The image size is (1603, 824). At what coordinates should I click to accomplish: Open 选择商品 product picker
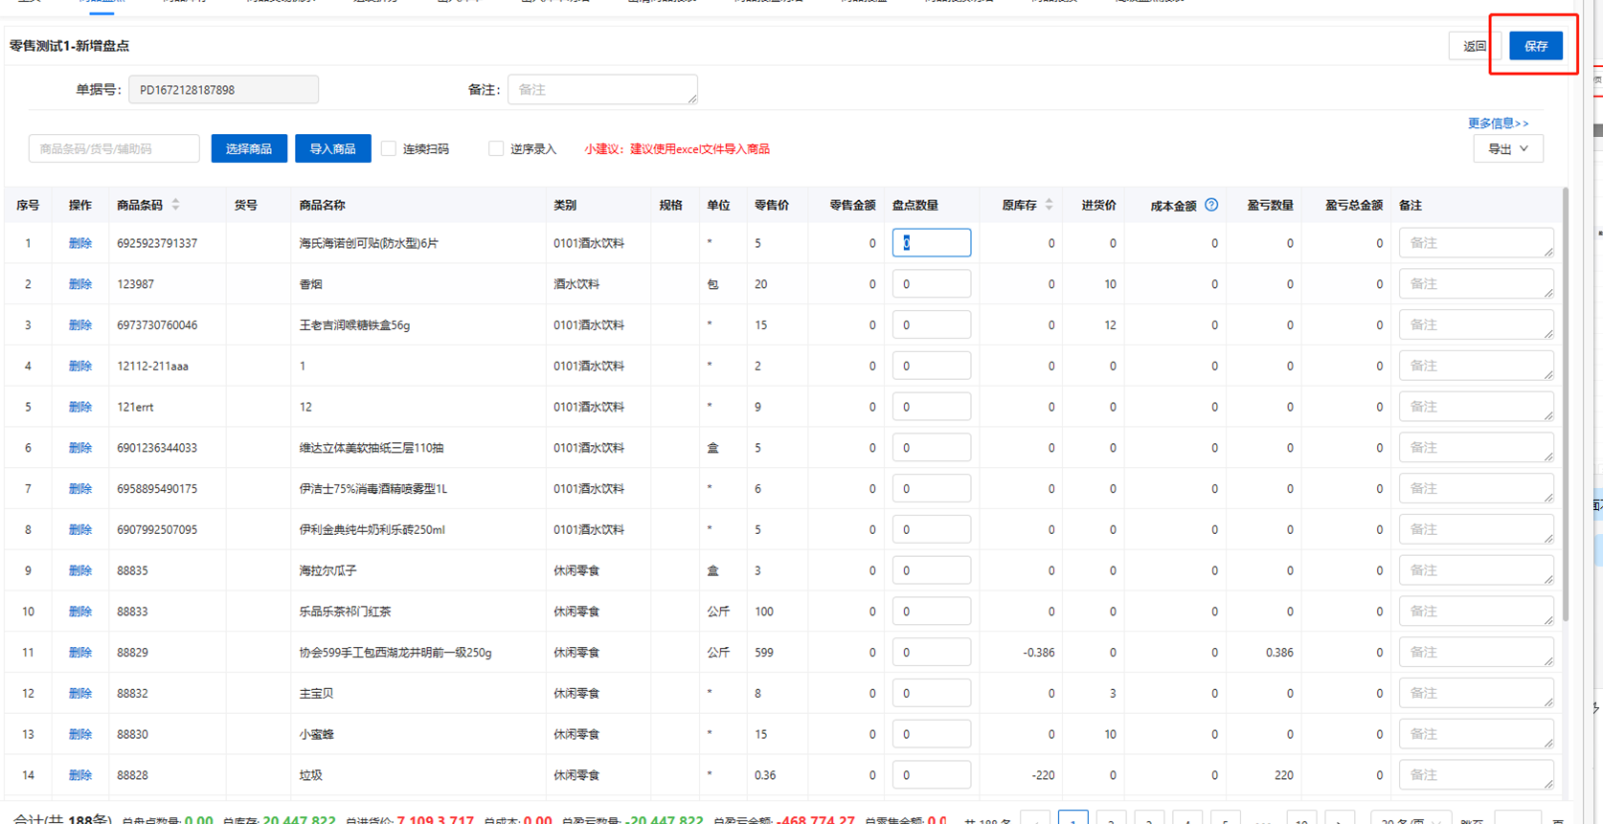click(249, 148)
